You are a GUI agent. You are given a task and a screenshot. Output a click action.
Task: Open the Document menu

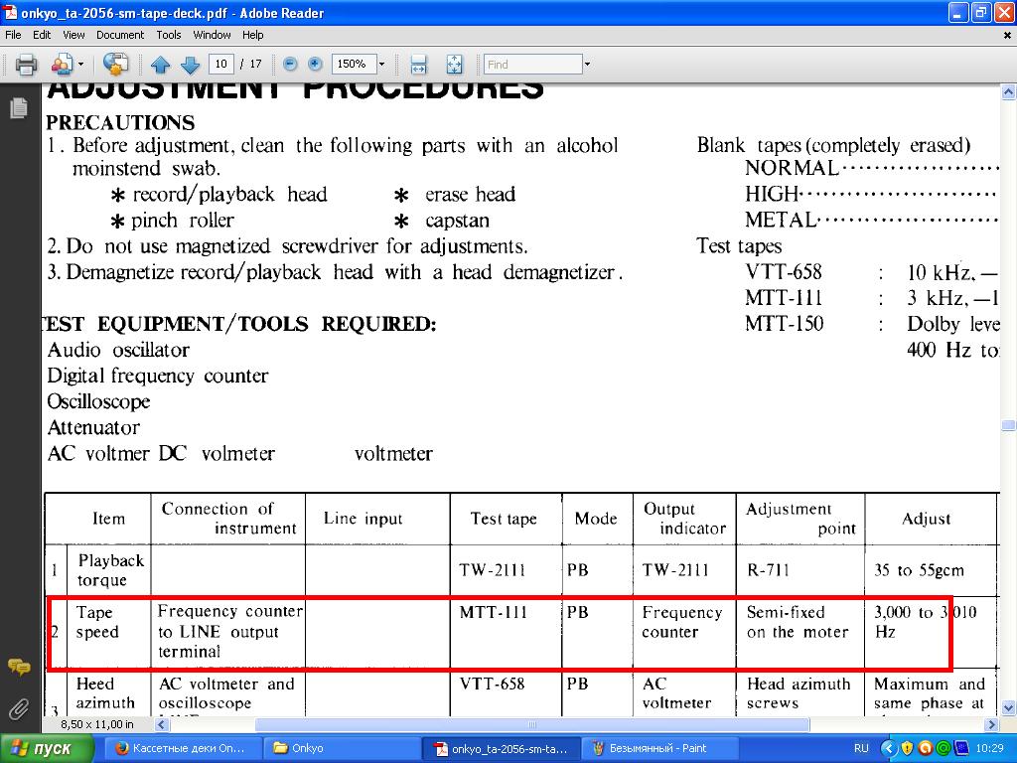click(x=120, y=35)
